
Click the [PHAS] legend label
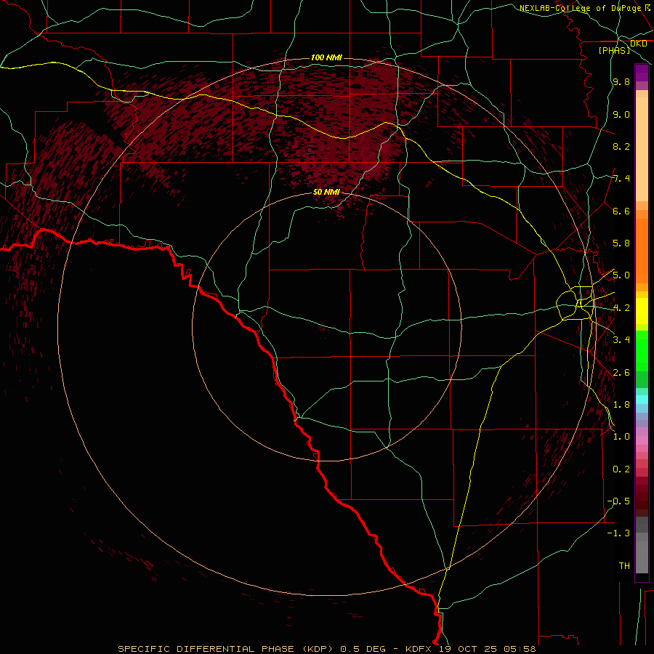(x=614, y=51)
